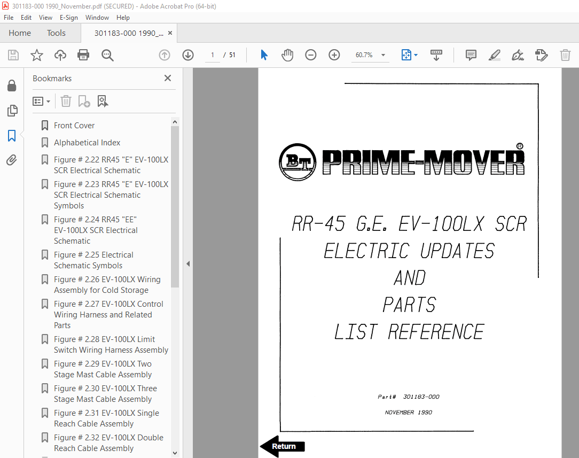579x458 pixels.
Task: Click the Print icon
Action: click(83, 55)
